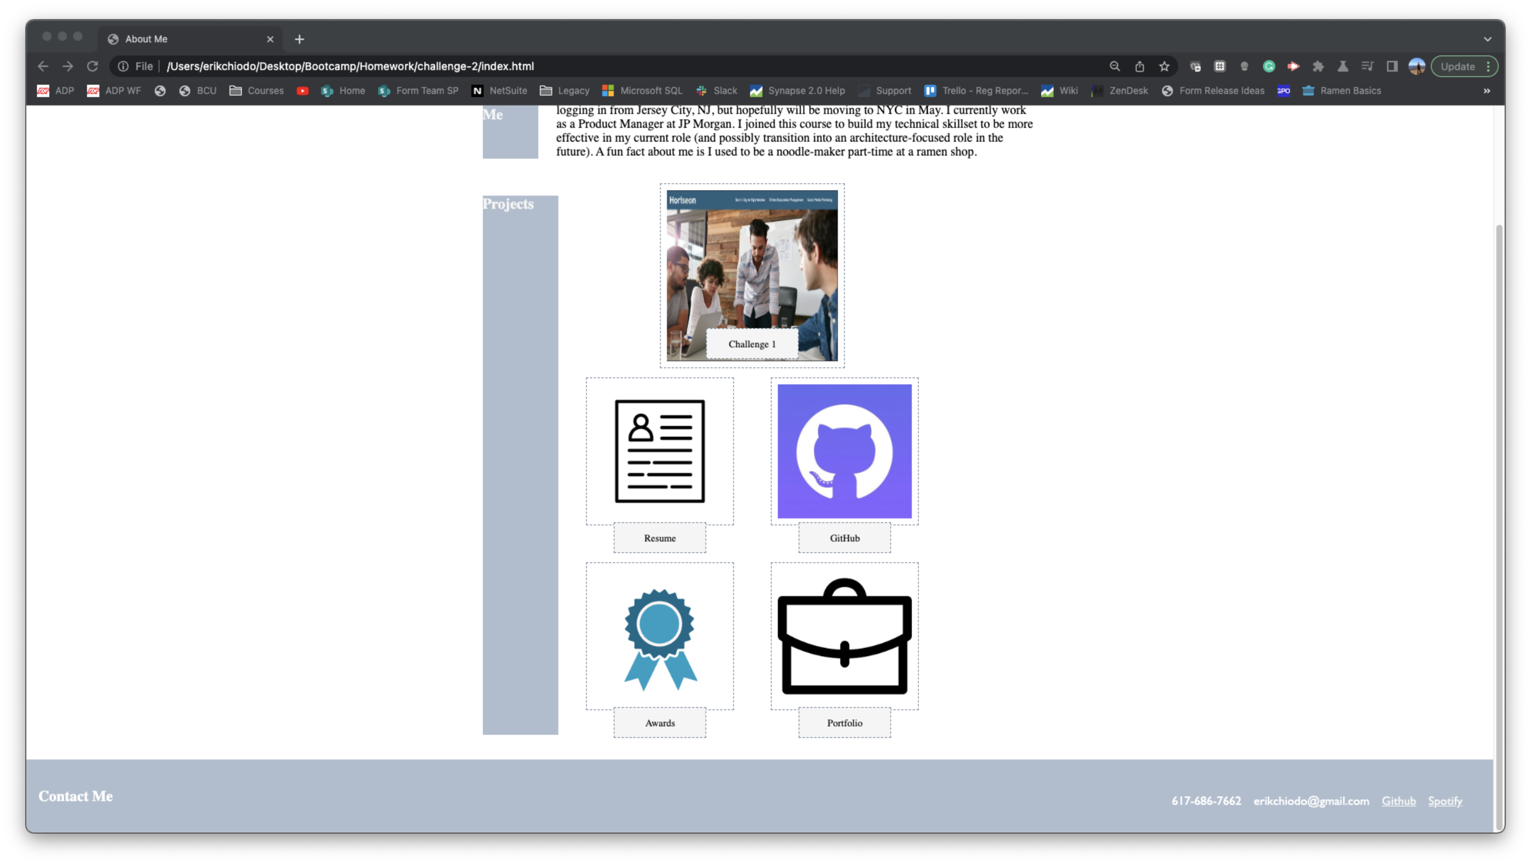Click the Awards label
The image size is (1531, 865).
coord(660,723)
